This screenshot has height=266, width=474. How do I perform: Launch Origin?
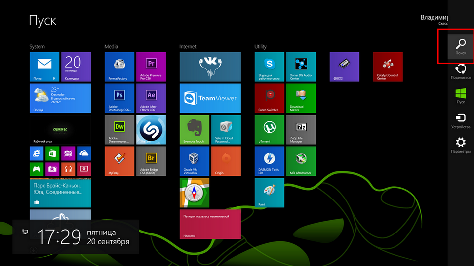pos(226,161)
